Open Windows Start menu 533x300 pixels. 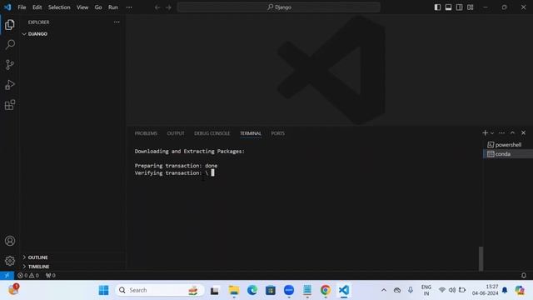pos(103,290)
